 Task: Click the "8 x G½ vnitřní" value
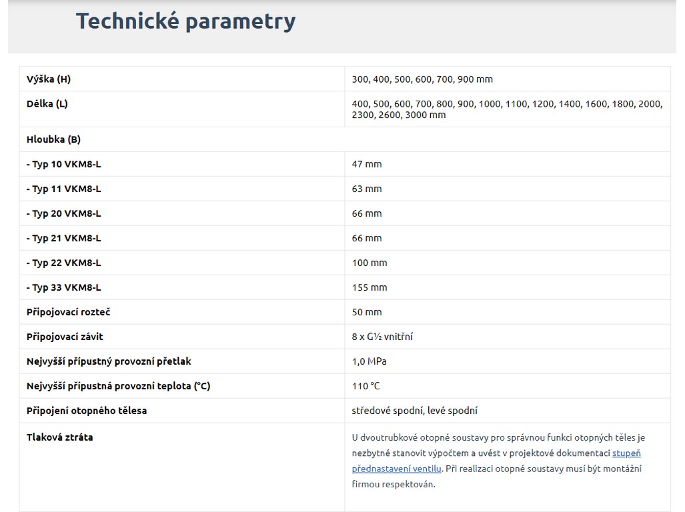(x=382, y=337)
